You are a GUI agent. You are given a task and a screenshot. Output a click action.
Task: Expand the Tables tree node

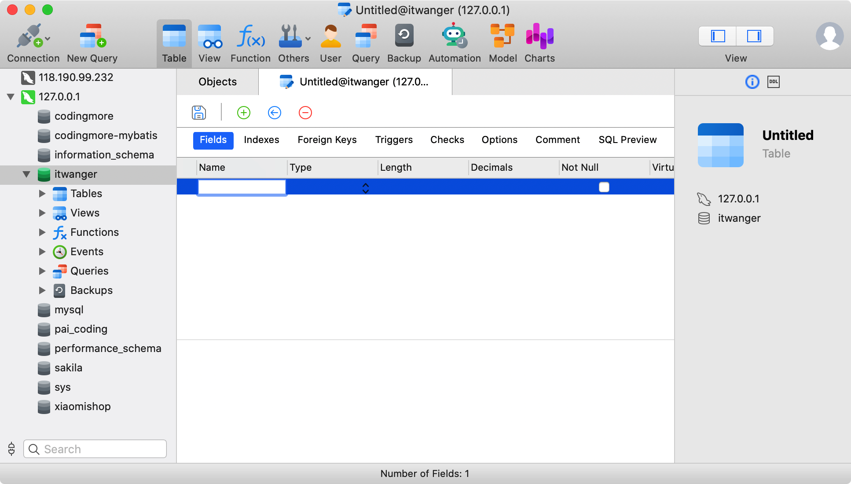point(42,194)
